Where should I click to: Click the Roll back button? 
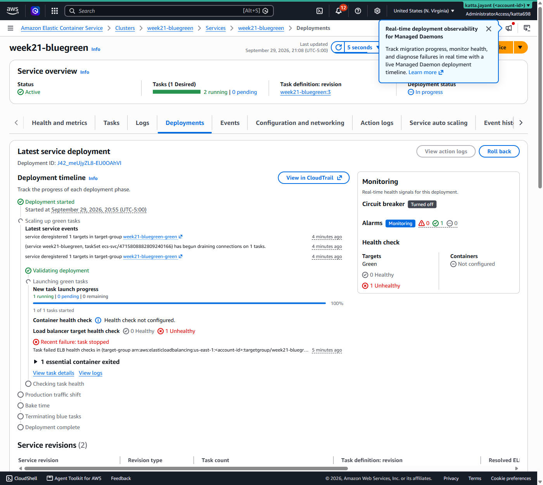click(x=499, y=151)
